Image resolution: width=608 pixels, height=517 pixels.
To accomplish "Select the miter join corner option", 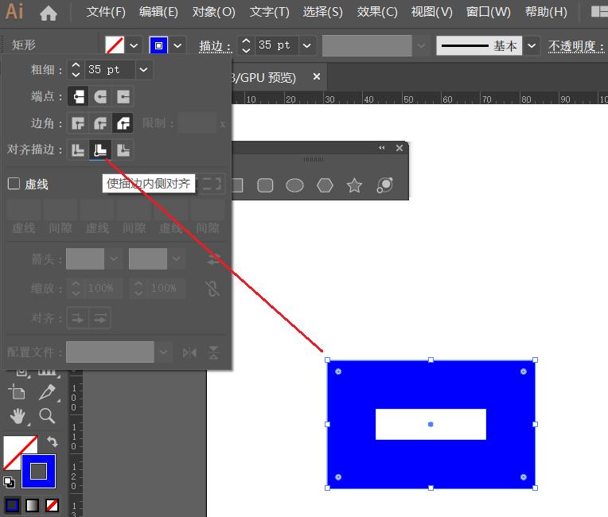I will 78,123.
